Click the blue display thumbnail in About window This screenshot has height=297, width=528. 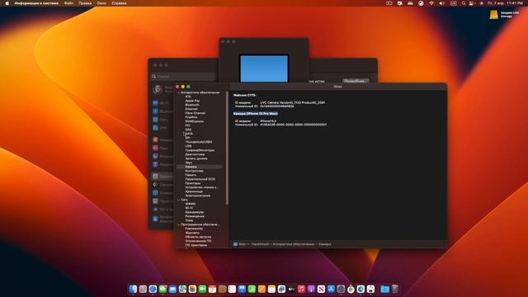click(x=264, y=68)
